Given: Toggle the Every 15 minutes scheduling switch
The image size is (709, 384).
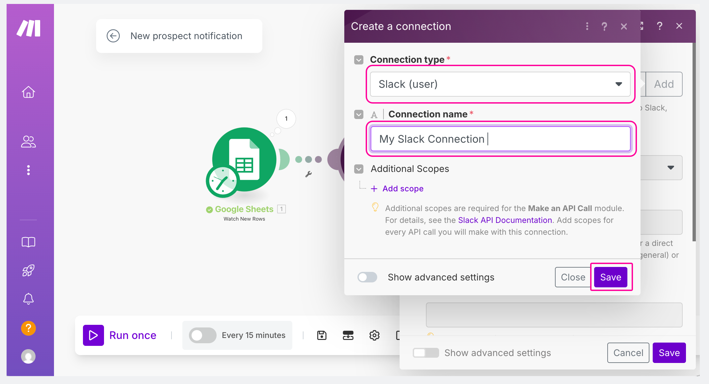Looking at the screenshot, I should point(202,335).
